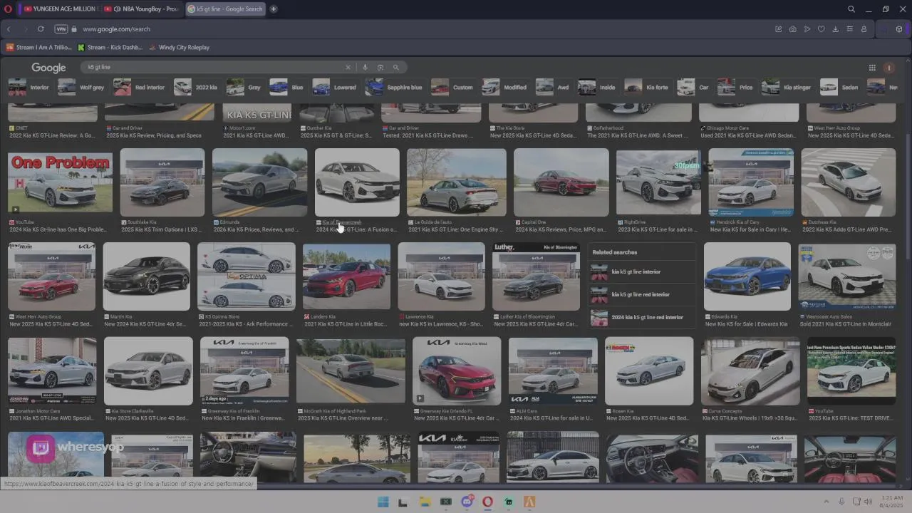Open the Google apps grid icon
The image size is (912, 513).
click(x=872, y=68)
